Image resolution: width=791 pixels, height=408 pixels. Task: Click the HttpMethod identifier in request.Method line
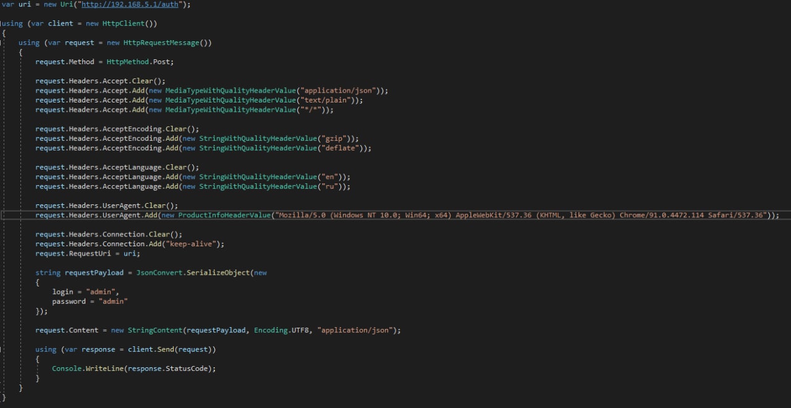pyautogui.click(x=127, y=62)
